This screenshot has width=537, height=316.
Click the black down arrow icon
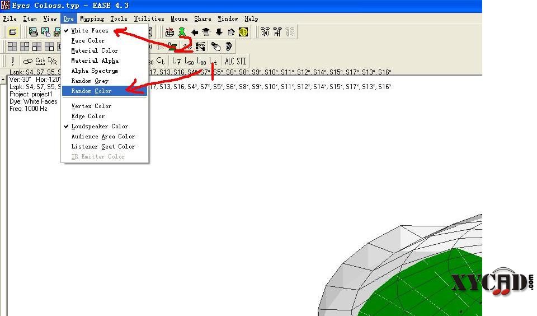pos(219,32)
